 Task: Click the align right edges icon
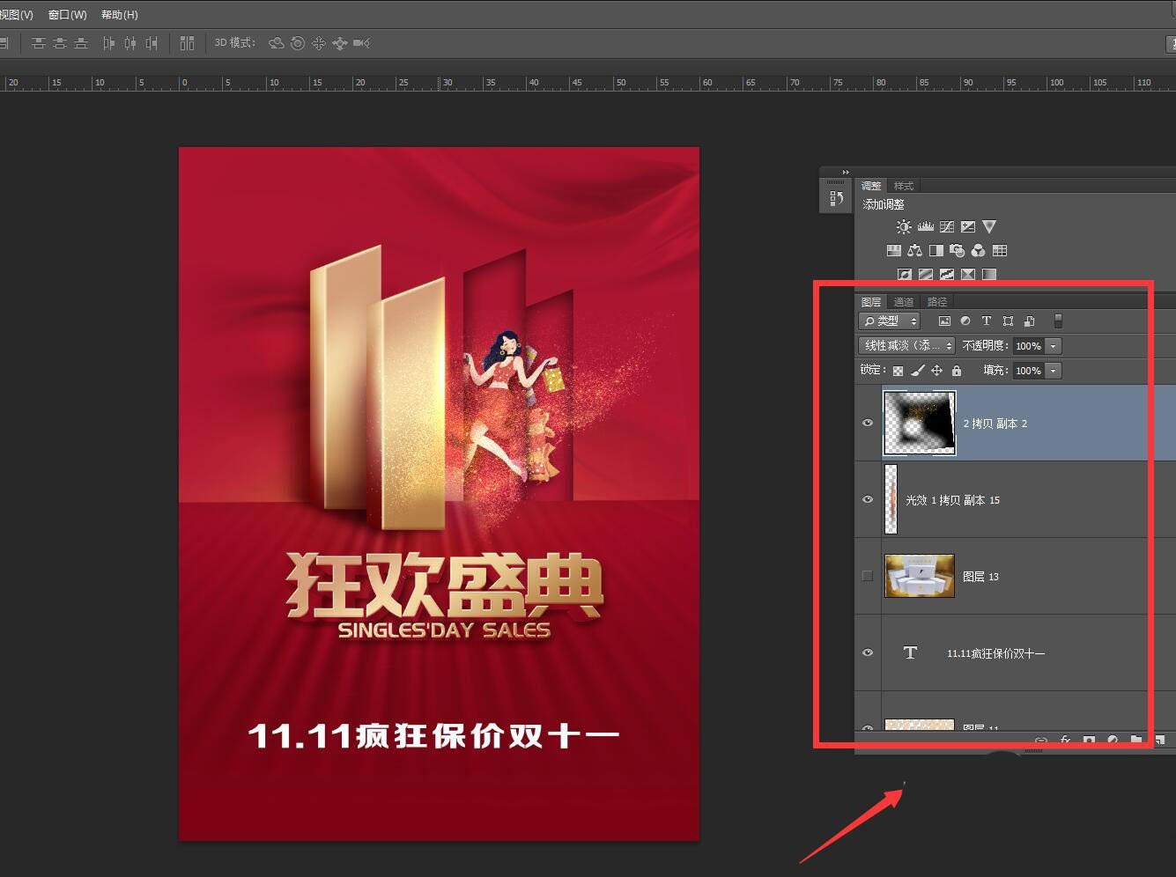(152, 42)
